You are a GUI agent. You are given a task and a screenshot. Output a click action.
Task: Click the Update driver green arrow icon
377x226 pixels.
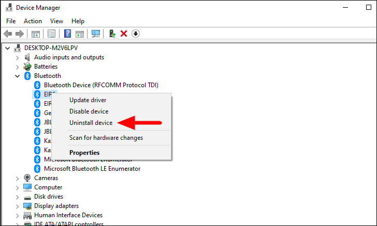[x=112, y=34]
